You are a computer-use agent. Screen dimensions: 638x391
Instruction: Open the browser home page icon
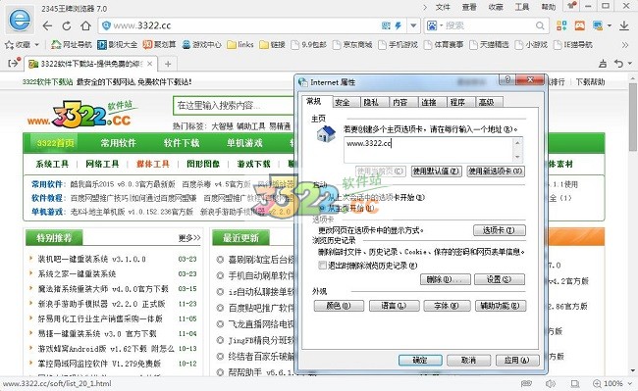click(x=85, y=25)
